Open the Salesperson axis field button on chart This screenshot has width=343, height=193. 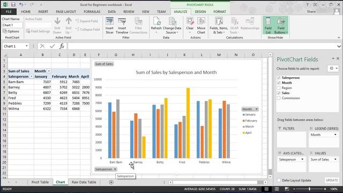[106, 169]
